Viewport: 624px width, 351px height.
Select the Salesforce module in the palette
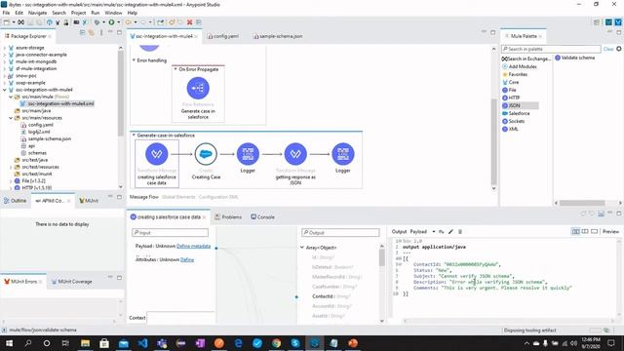tap(516, 113)
